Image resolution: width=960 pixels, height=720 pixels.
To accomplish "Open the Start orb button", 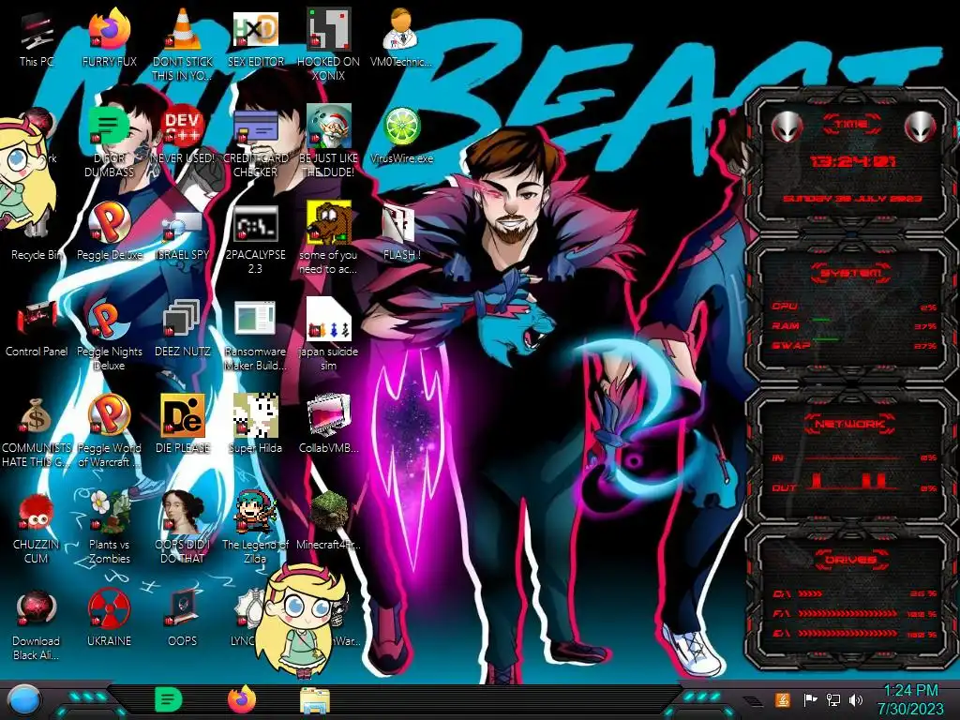I will pos(23,699).
